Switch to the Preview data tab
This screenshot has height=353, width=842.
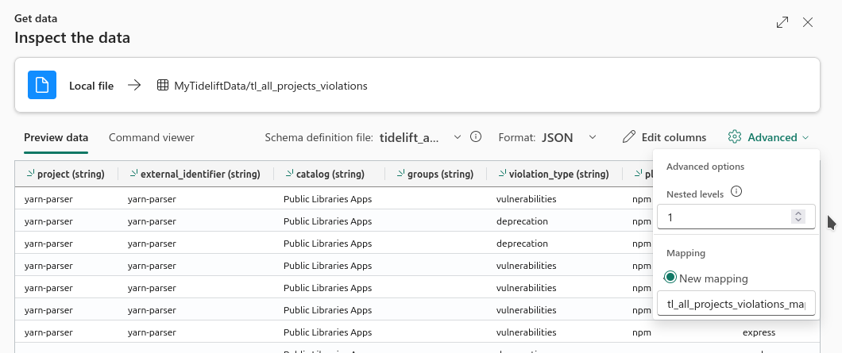[x=56, y=137]
